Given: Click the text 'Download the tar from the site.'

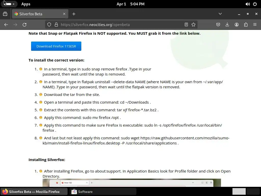Looking at the screenshot, I should [72, 95].
